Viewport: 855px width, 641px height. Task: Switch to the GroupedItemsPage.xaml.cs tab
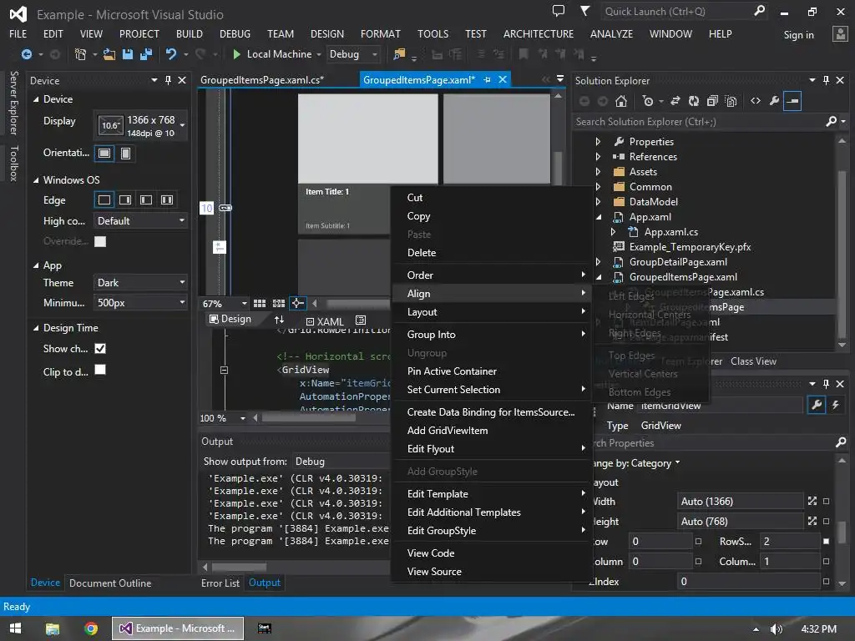[262, 80]
